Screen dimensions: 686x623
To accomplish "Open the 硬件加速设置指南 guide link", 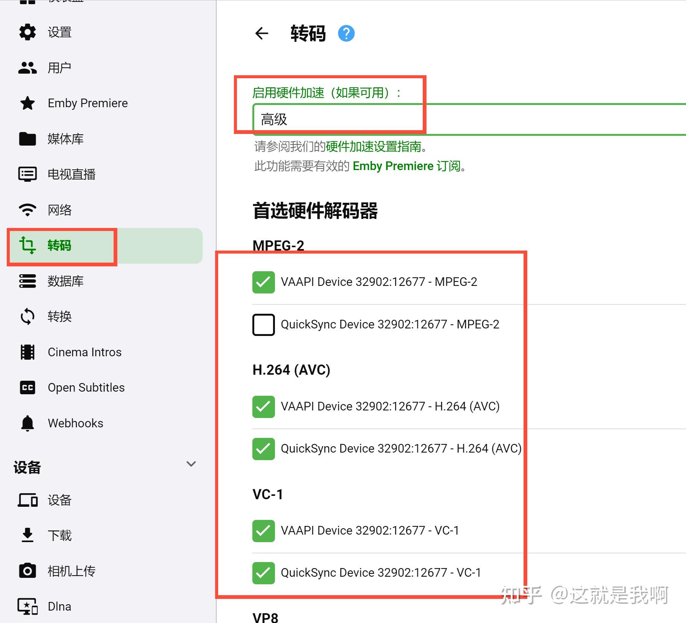I will [x=374, y=147].
